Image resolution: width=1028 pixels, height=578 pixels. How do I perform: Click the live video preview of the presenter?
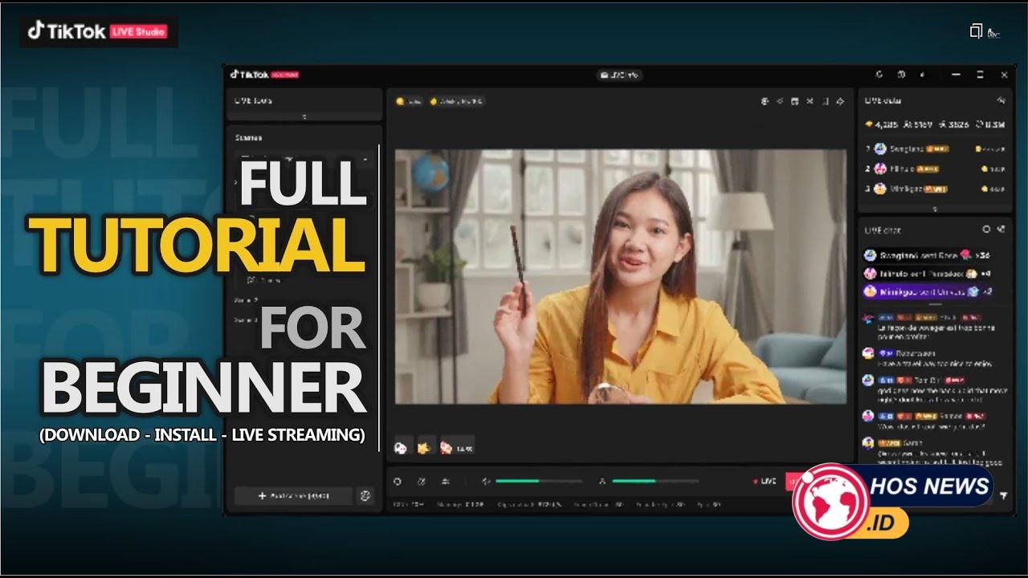[x=620, y=276]
